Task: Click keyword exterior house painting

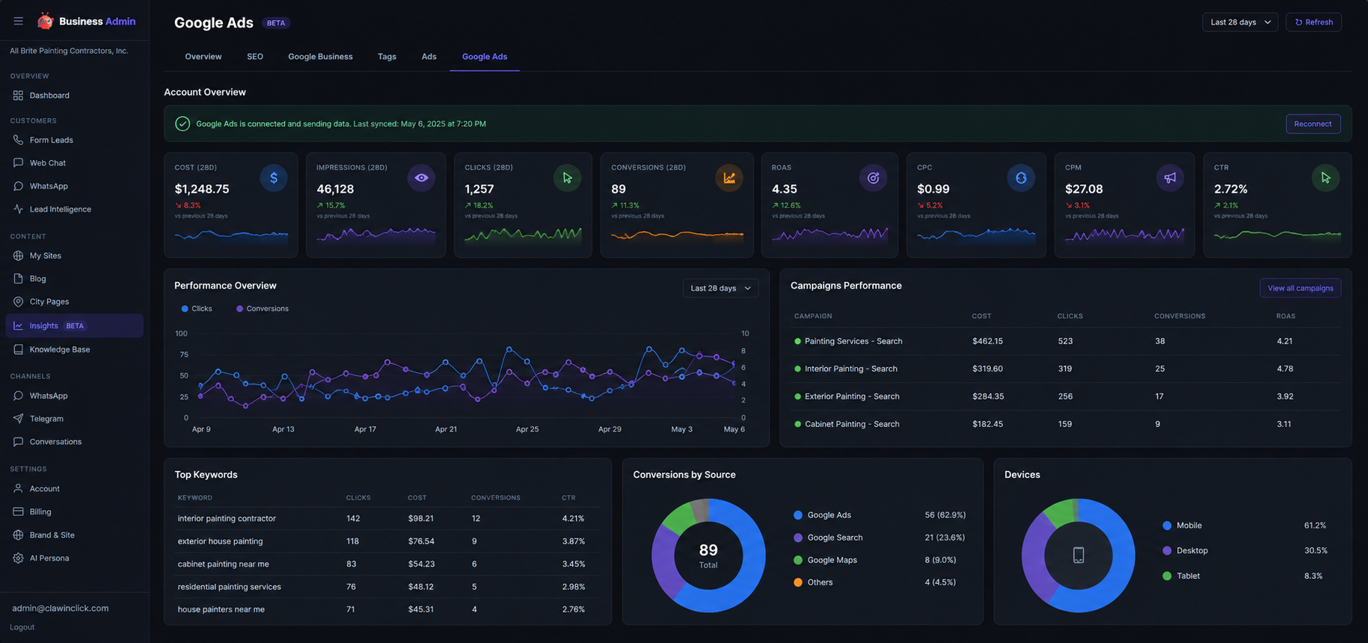Action: point(220,541)
